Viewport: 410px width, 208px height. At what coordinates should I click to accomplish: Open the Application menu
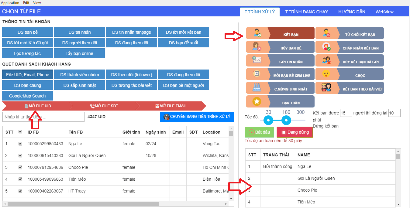point(10,3)
